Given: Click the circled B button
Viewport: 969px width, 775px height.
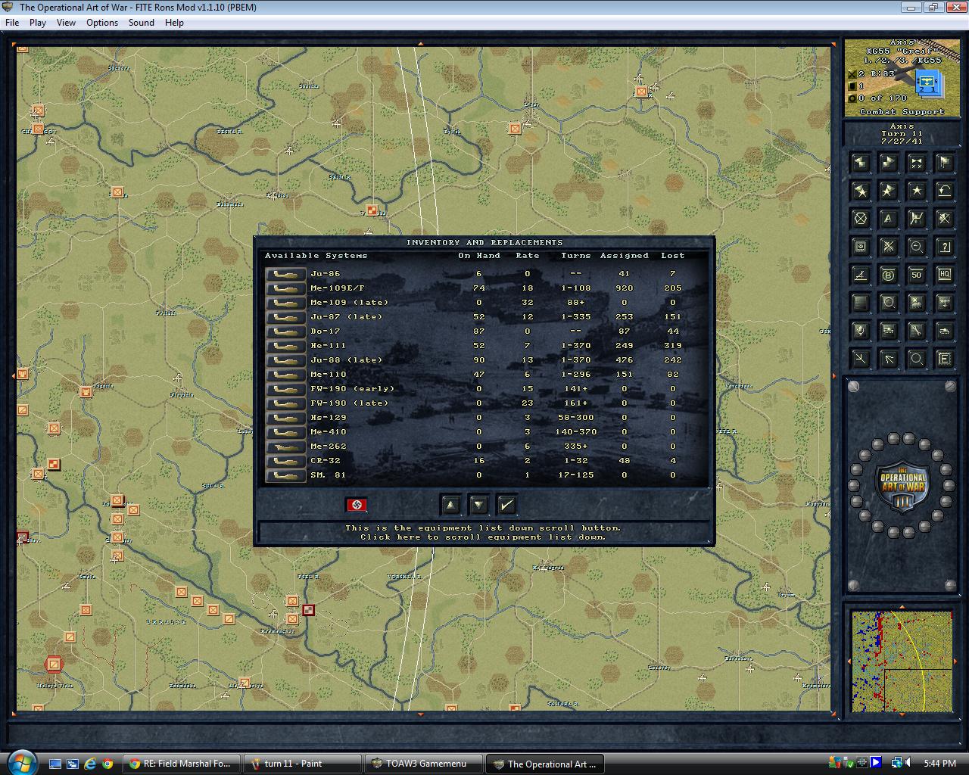Looking at the screenshot, I should click(x=888, y=275).
